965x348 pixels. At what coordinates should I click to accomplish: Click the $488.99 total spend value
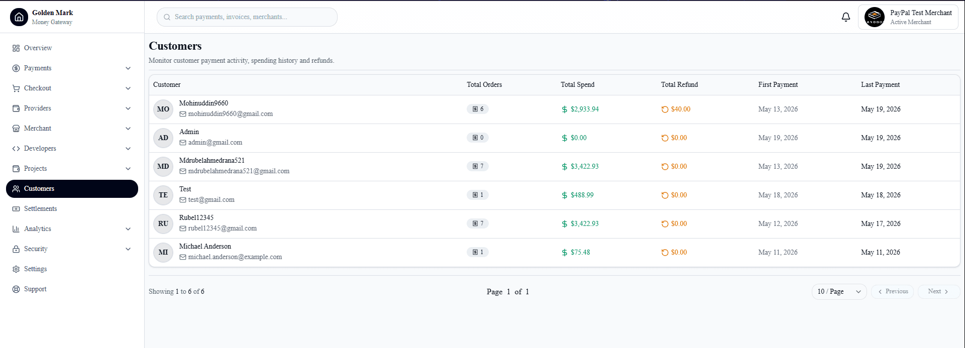[582, 195]
